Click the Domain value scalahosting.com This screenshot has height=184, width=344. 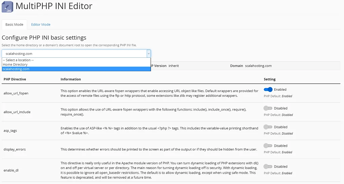(x=258, y=66)
